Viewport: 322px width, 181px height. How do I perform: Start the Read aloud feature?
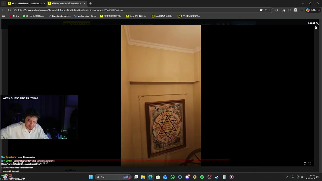pos(266,10)
